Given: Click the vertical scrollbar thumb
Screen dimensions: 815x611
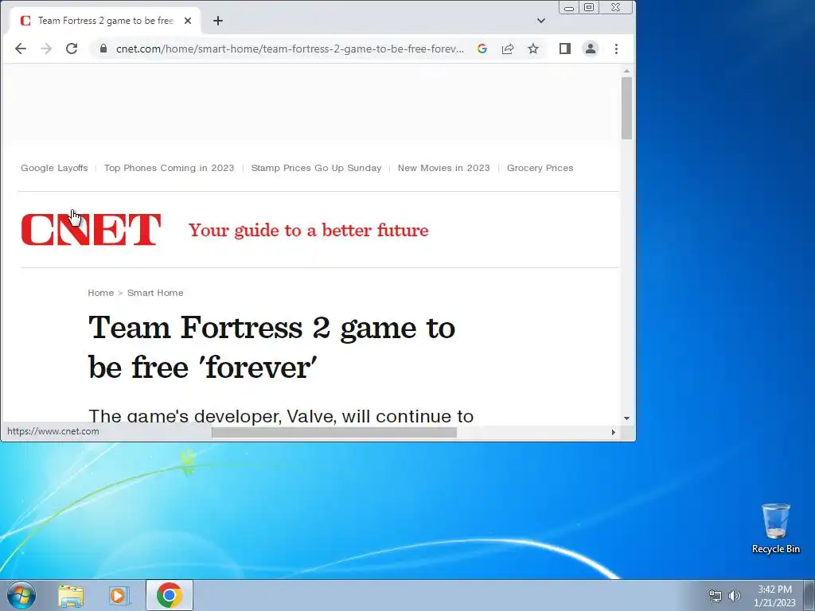Looking at the screenshot, I should click(x=626, y=108).
